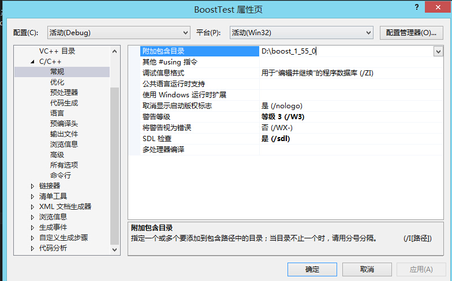Select 常规 under C/C++

tap(57, 72)
